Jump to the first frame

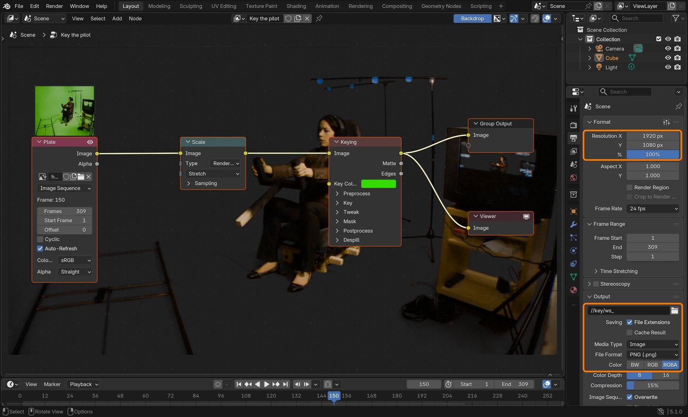tap(239, 384)
